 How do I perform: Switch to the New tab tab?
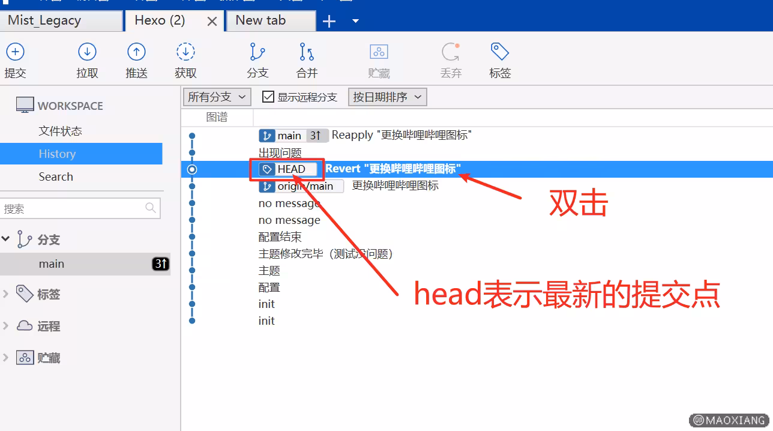tap(270, 20)
